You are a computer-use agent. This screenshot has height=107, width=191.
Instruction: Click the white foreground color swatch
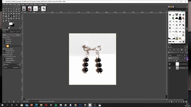[11, 24]
